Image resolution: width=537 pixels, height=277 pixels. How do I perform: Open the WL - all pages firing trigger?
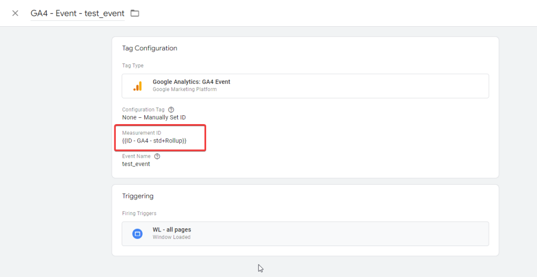coord(305,234)
